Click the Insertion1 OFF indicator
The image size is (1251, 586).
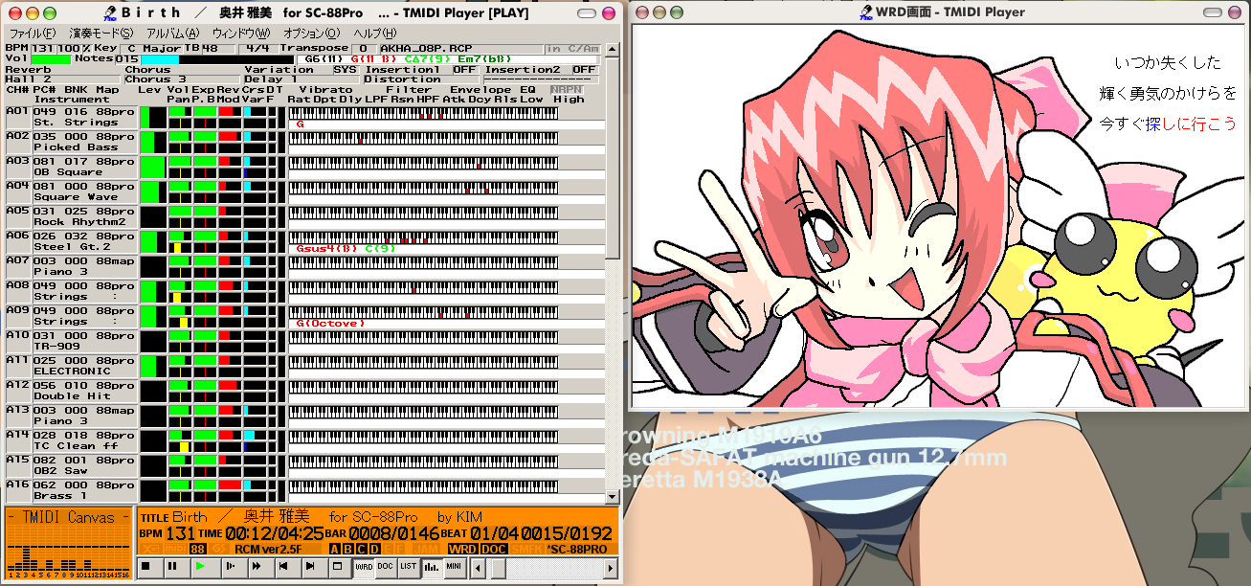pyautogui.click(x=465, y=70)
